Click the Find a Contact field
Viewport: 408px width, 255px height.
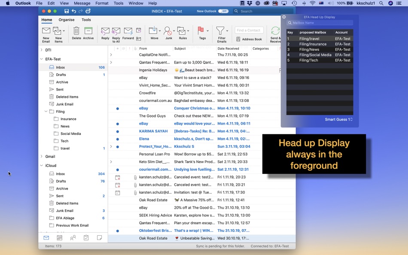coord(249,30)
